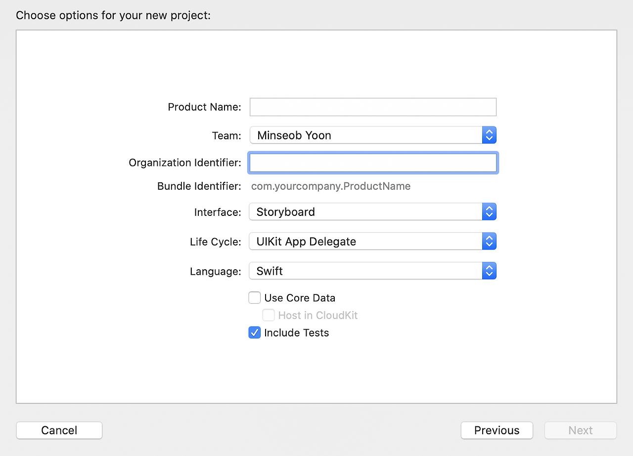Open the Team dropdown showing Minseob Yoon
The height and width of the screenshot is (456, 633).
click(366, 135)
